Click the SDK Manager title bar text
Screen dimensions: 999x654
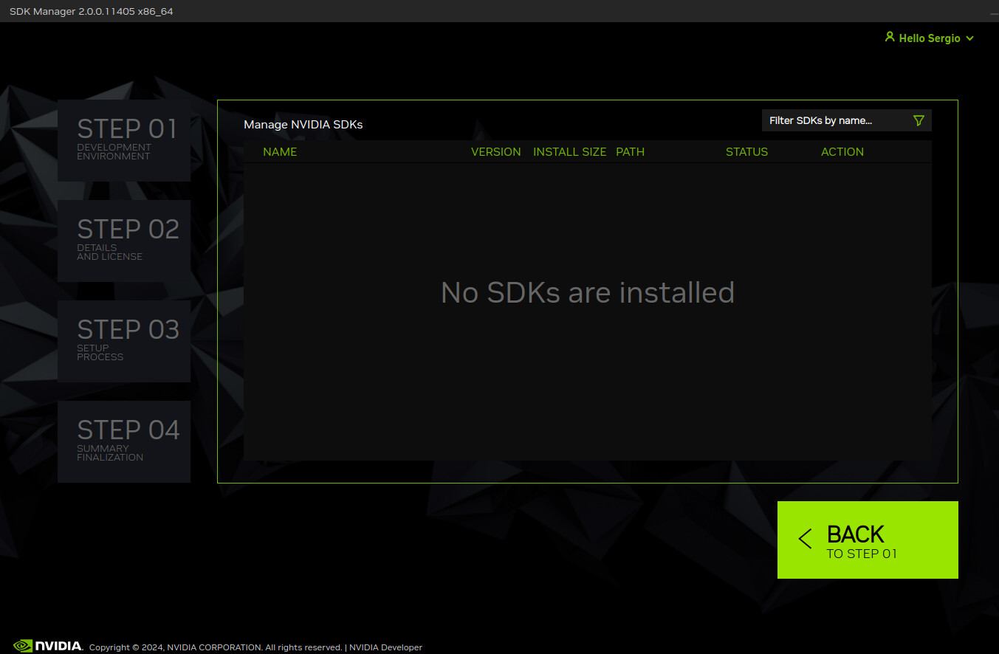tap(92, 11)
